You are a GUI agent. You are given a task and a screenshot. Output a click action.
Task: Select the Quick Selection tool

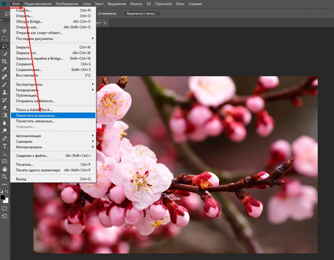(4, 54)
